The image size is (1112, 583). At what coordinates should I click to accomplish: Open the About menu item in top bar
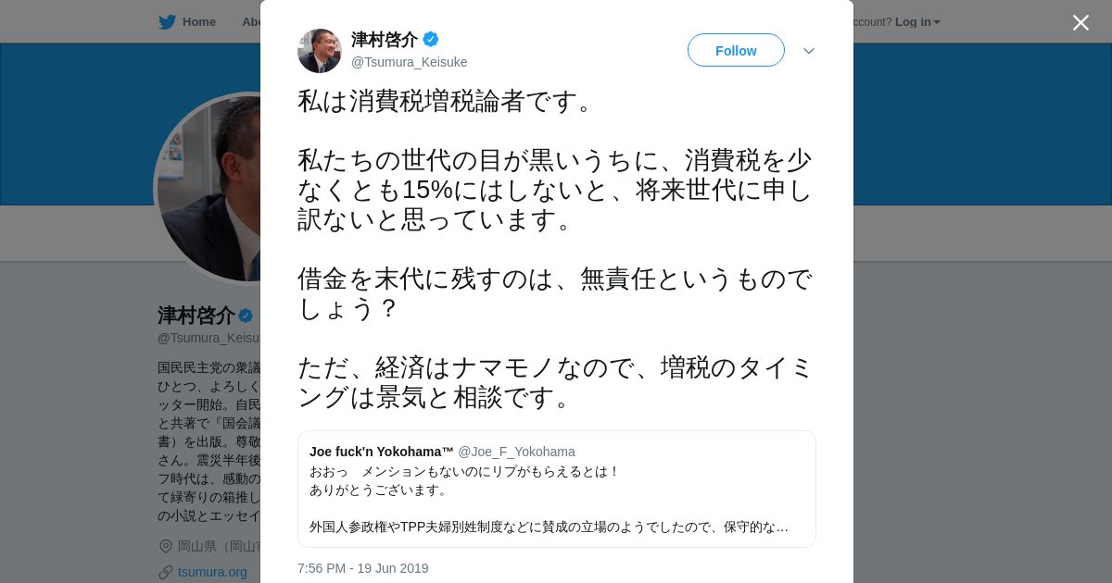(251, 21)
